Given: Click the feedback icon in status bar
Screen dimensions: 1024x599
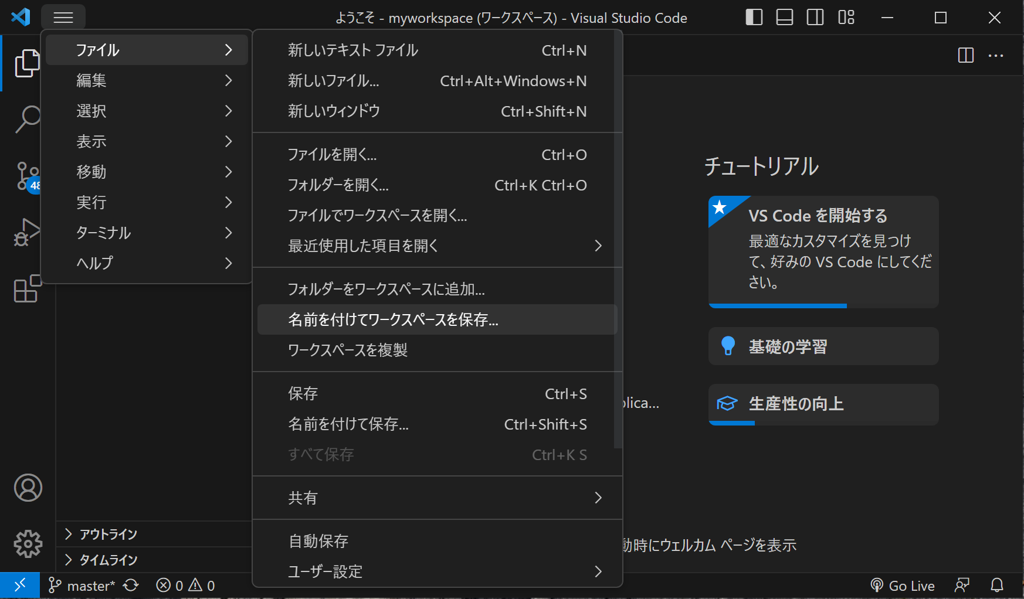Looking at the screenshot, I should (962, 586).
